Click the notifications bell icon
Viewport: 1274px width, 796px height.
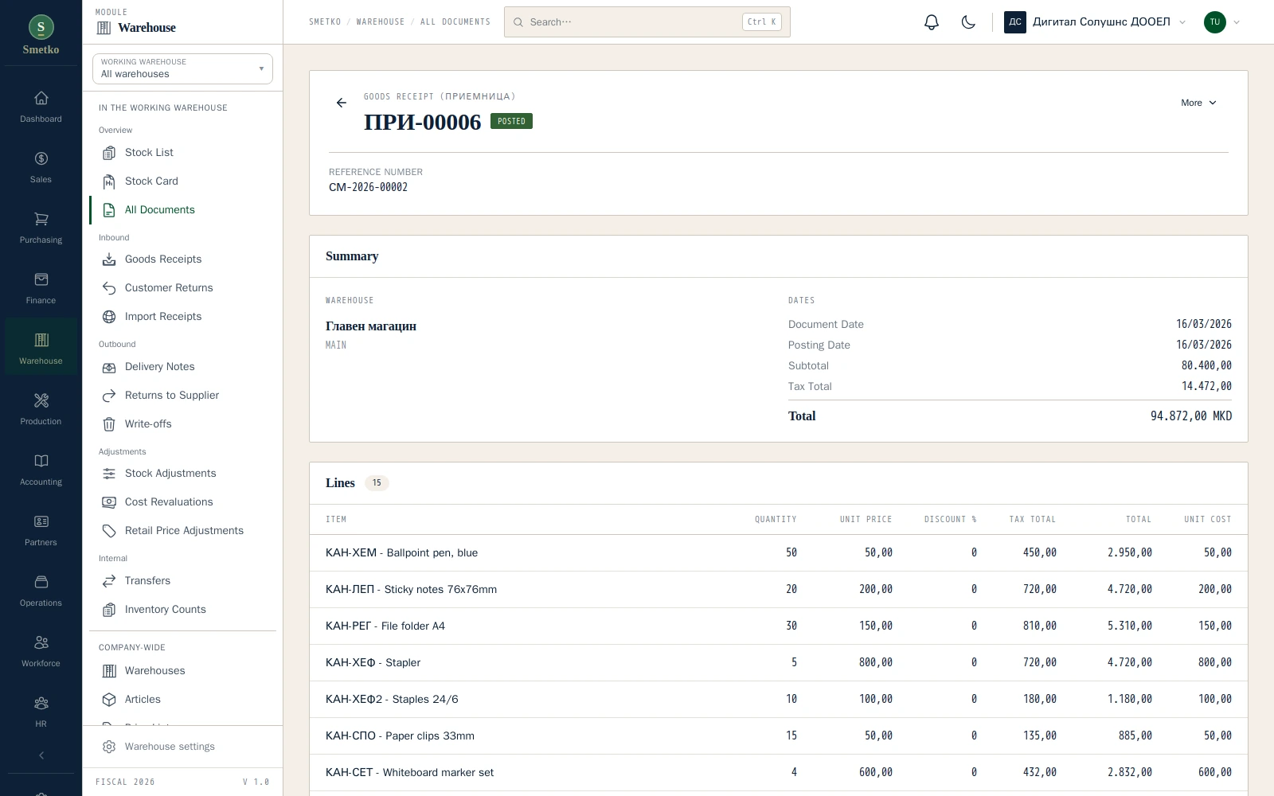pyautogui.click(x=932, y=22)
